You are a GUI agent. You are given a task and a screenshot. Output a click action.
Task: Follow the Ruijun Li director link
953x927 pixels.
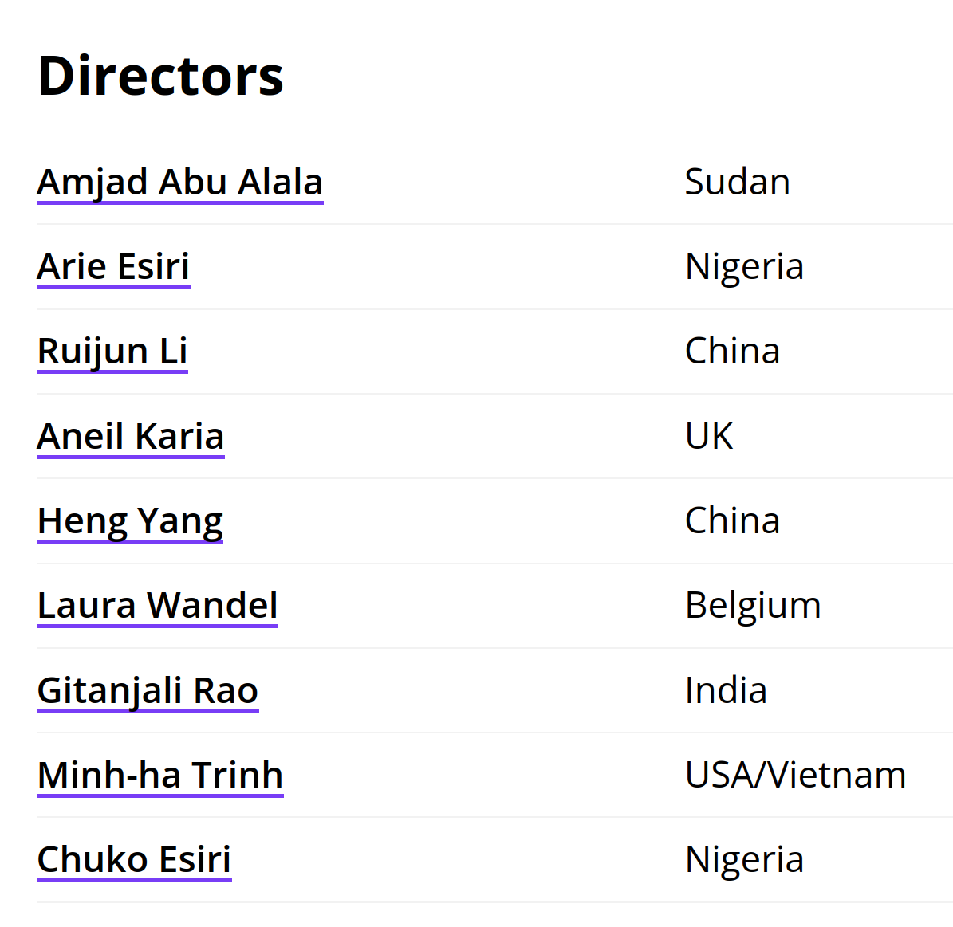pyautogui.click(x=112, y=352)
